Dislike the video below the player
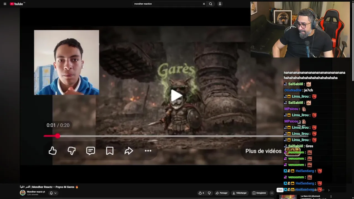This screenshot has width=354, height=199. 209,193
